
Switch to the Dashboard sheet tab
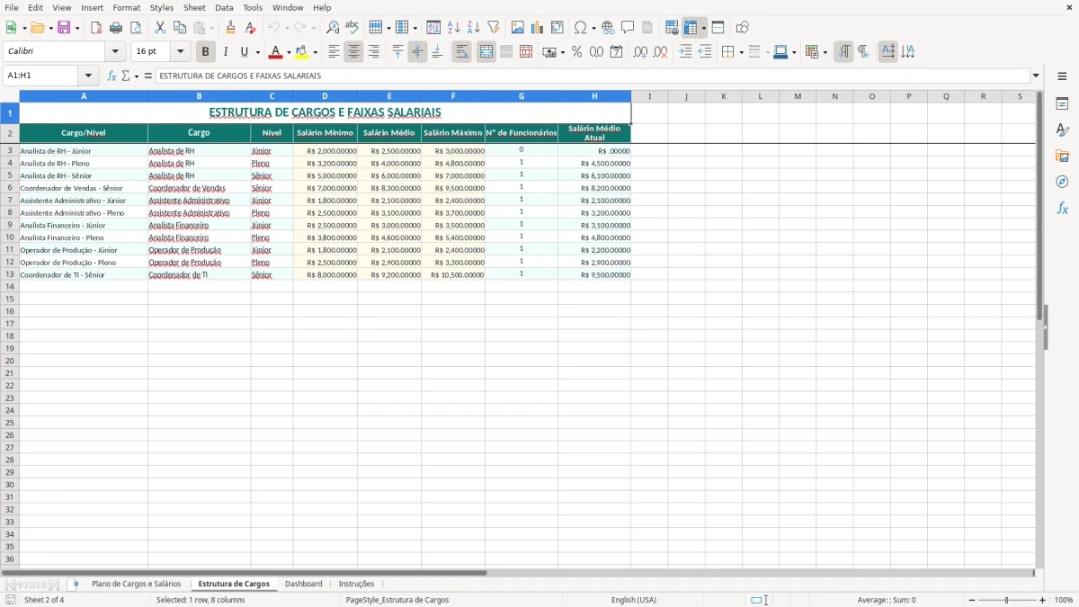tap(304, 585)
